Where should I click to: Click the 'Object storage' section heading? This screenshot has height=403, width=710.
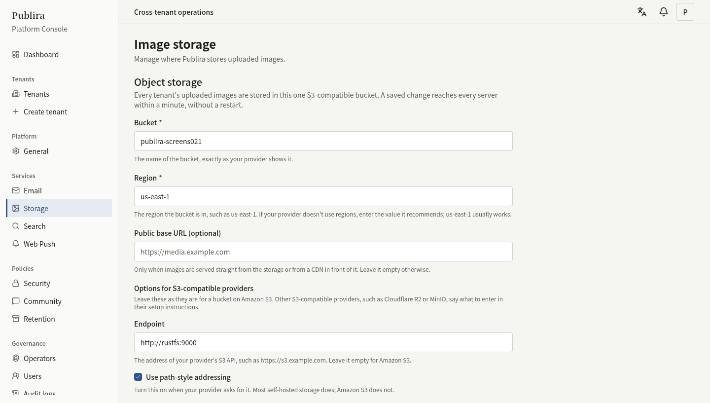pos(168,82)
